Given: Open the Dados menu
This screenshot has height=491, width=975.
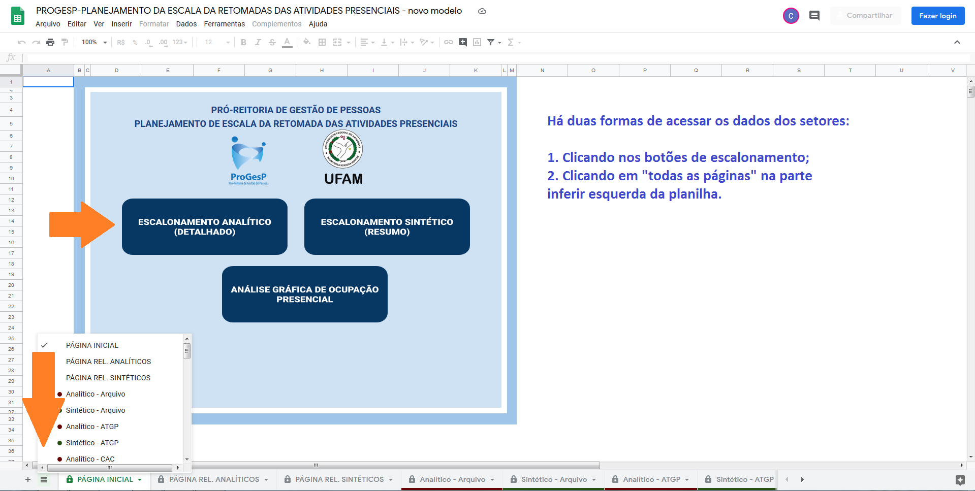Looking at the screenshot, I should point(186,24).
